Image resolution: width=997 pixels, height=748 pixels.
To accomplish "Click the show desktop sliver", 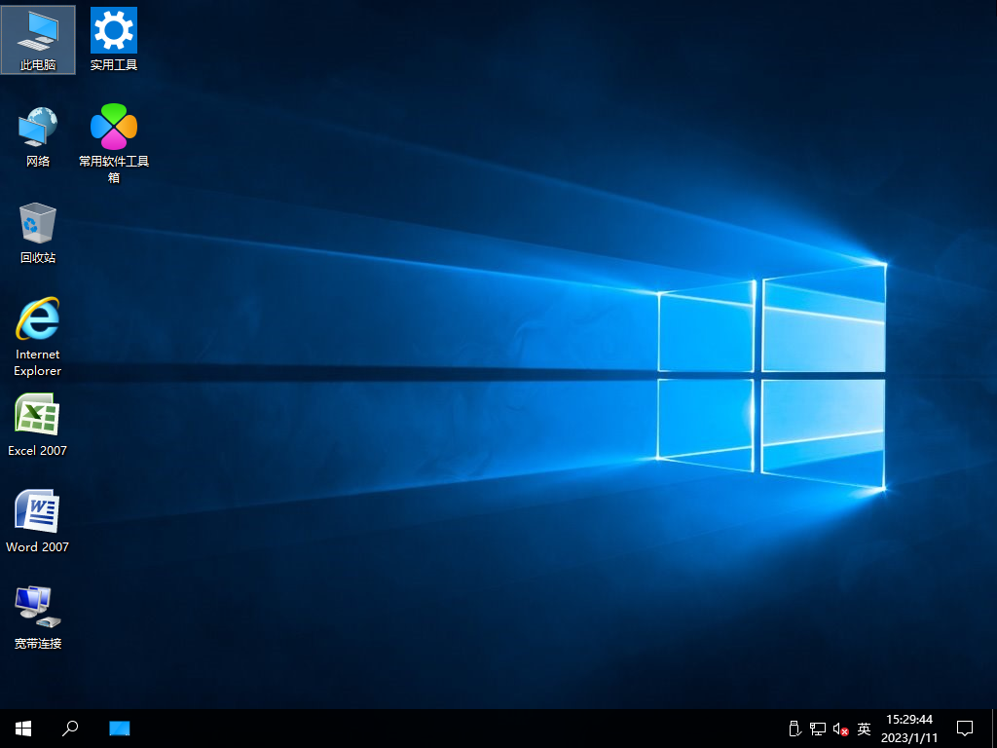I will click(x=994, y=729).
